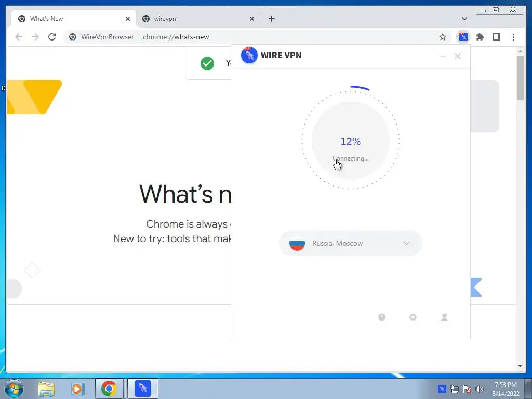Open the tab search chevron

(464, 19)
